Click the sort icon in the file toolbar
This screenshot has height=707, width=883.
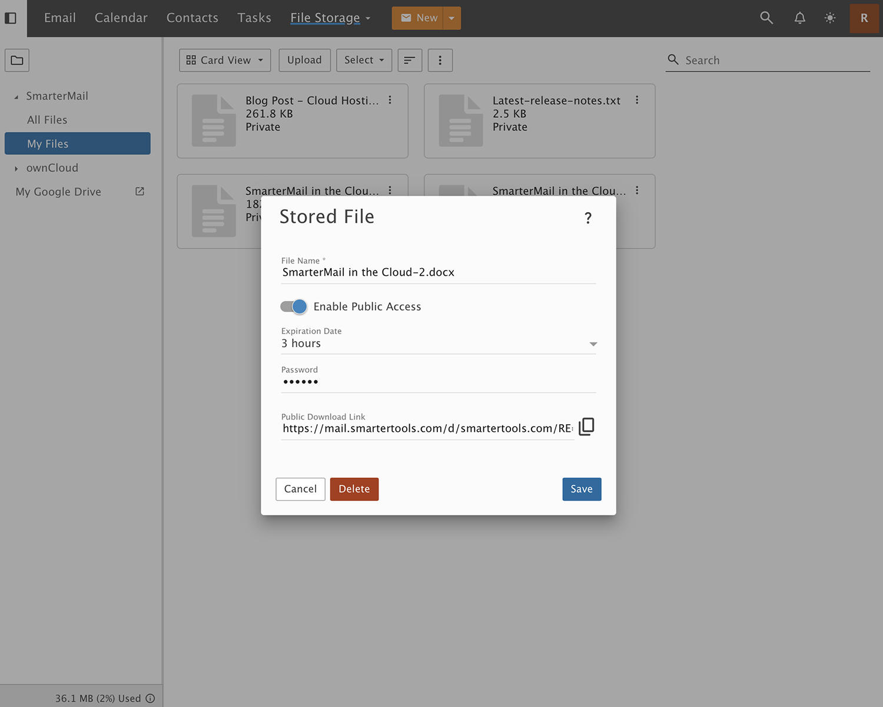tap(410, 60)
